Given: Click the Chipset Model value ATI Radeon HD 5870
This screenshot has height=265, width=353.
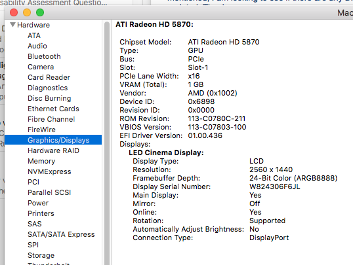Looking at the screenshot, I should pos(224,42).
